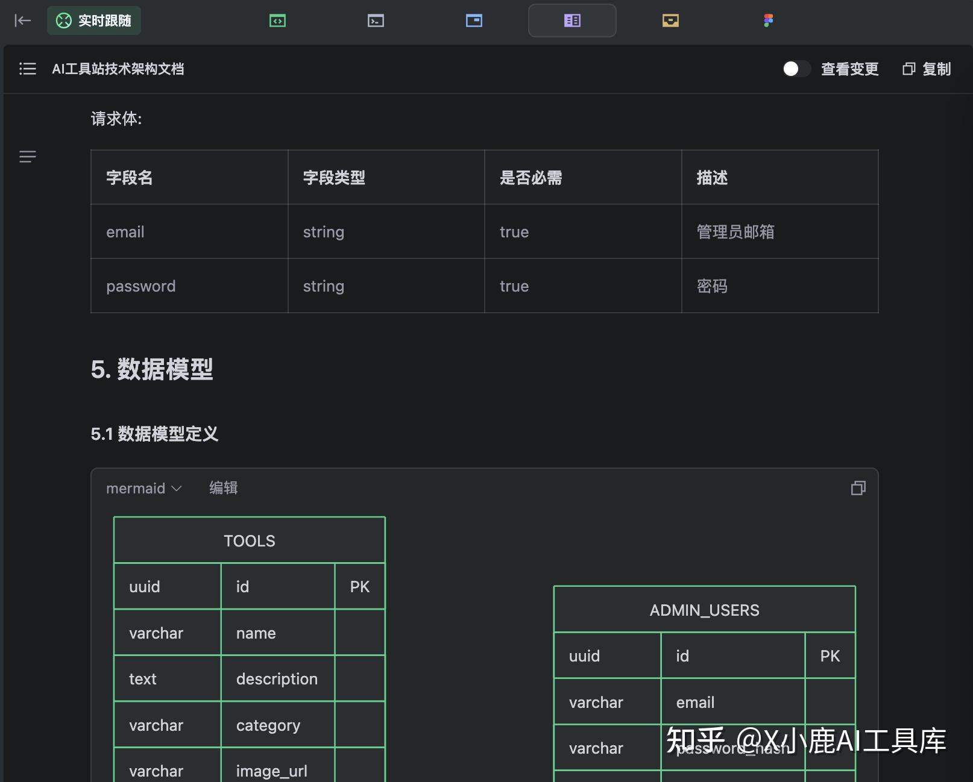Open the paragraph options menu in left margin
This screenshot has width=973, height=782.
click(27, 157)
